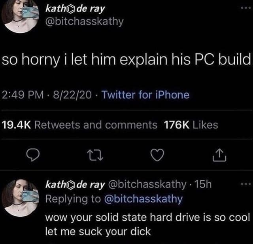This screenshot has height=244, width=253.
Task: Click the 2:49 PM 8/22/20 timestamp
Action: [47, 95]
